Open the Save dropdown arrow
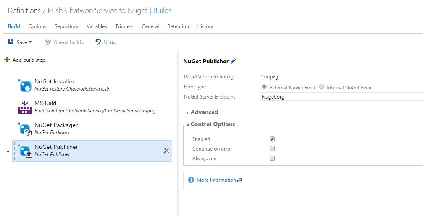 click(30, 42)
